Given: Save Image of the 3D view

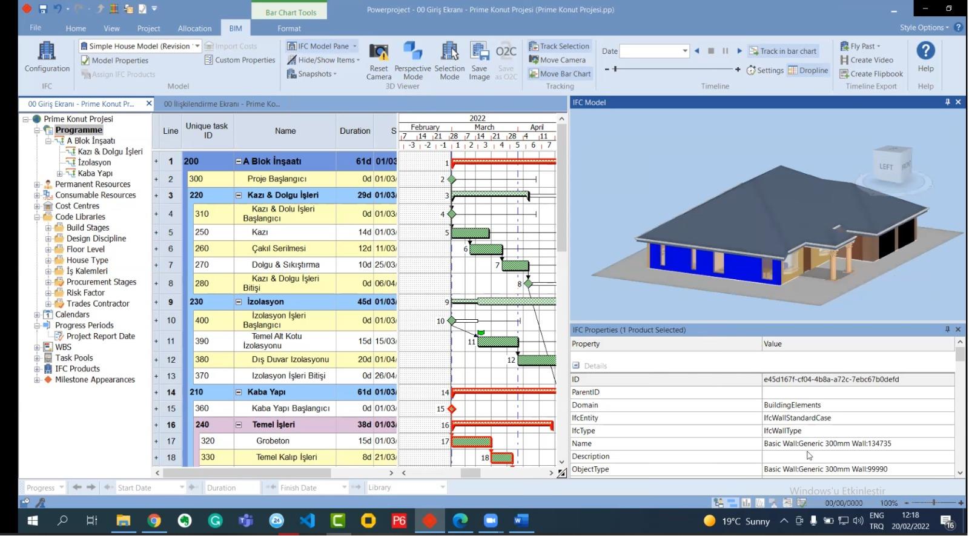Looking at the screenshot, I should [479, 61].
